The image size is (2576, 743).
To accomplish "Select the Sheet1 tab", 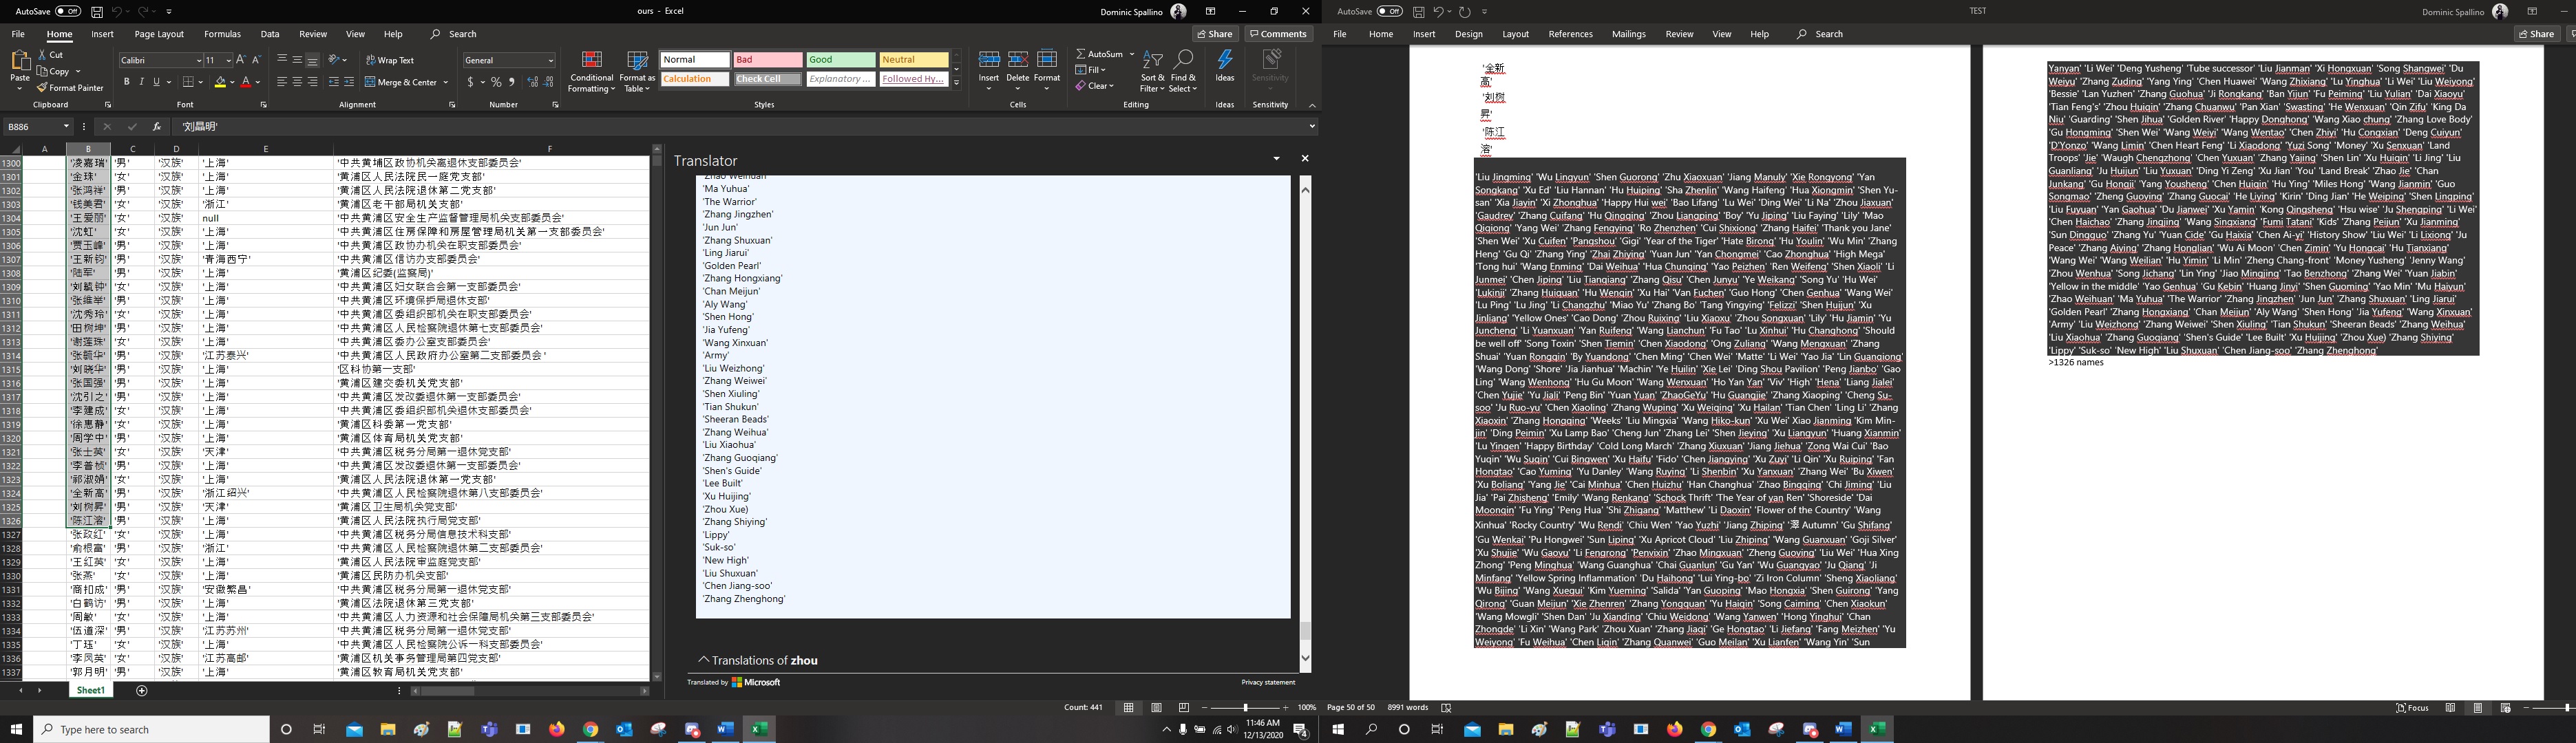I will [x=90, y=690].
